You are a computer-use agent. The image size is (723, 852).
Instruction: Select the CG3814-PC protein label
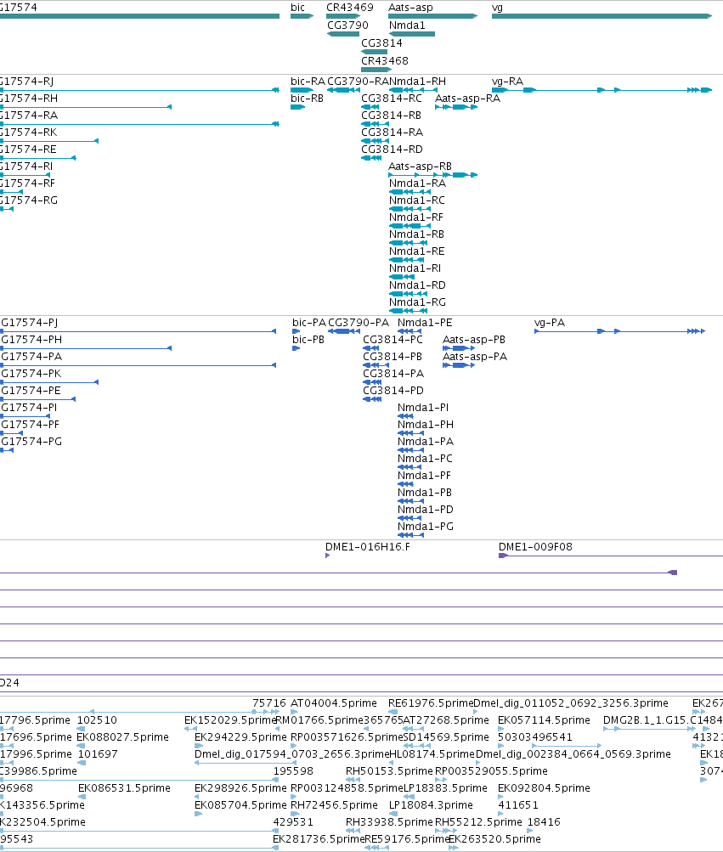pyautogui.click(x=393, y=340)
